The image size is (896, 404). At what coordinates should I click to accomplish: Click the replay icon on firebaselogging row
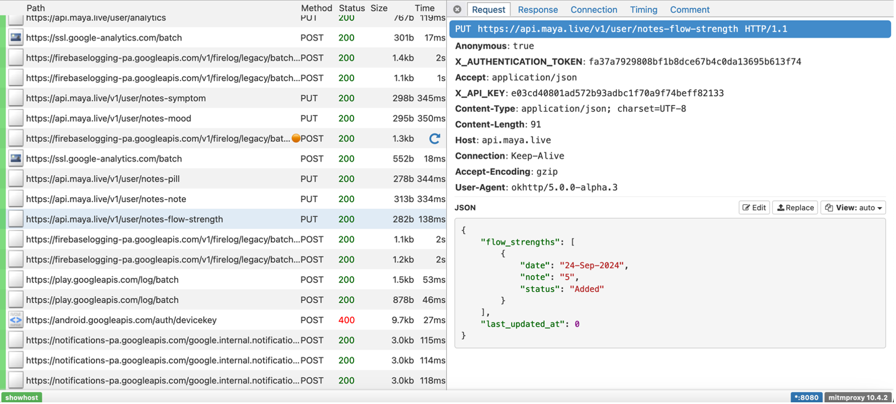point(435,138)
